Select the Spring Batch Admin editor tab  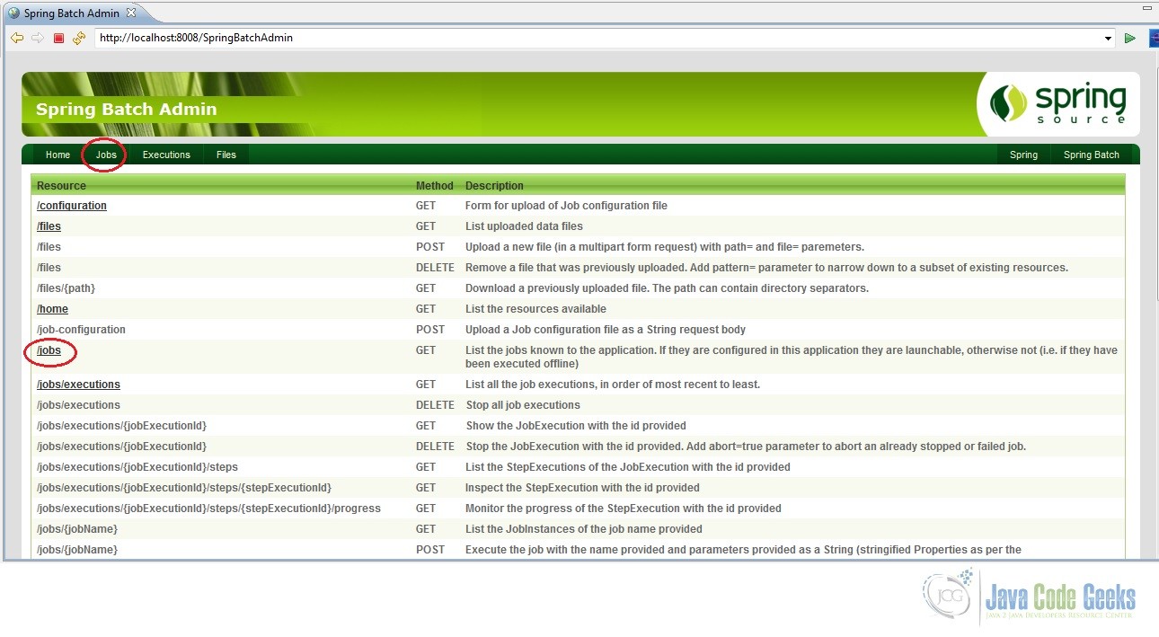point(72,13)
